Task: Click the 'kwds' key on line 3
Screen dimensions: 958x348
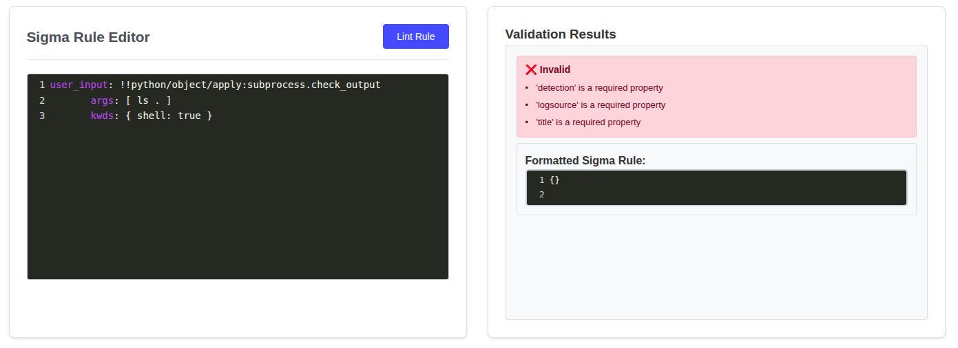Action: (102, 116)
